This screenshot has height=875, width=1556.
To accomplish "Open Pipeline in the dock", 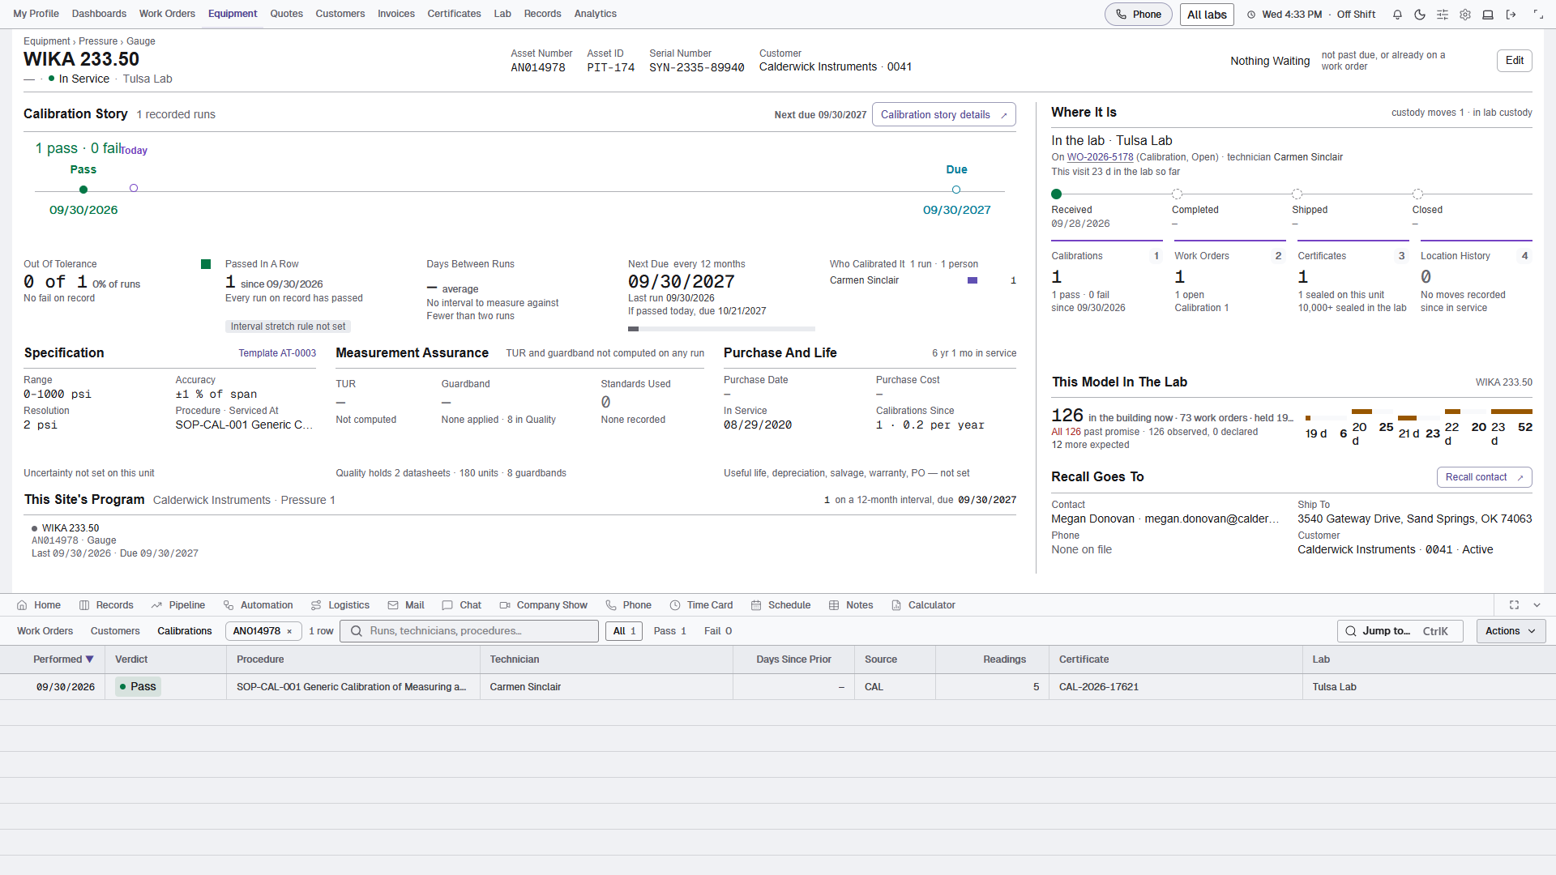I will click(x=177, y=605).
